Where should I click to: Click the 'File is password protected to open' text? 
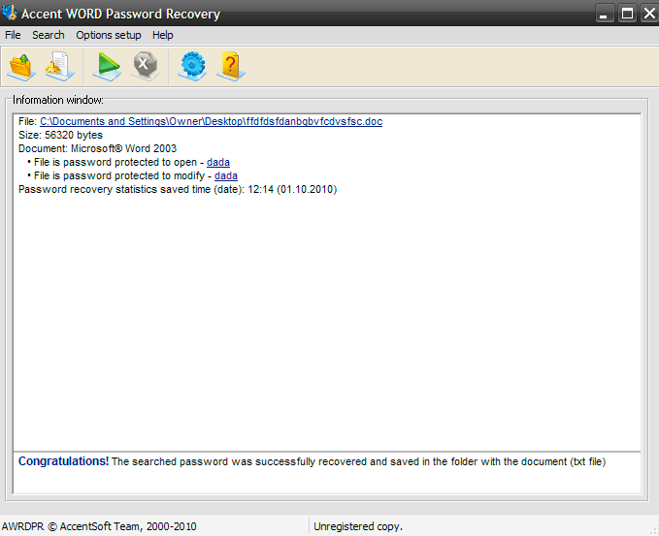click(x=115, y=163)
